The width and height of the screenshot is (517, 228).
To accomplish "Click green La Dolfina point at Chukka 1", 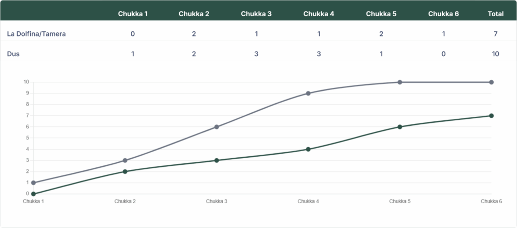I will coord(33,194).
